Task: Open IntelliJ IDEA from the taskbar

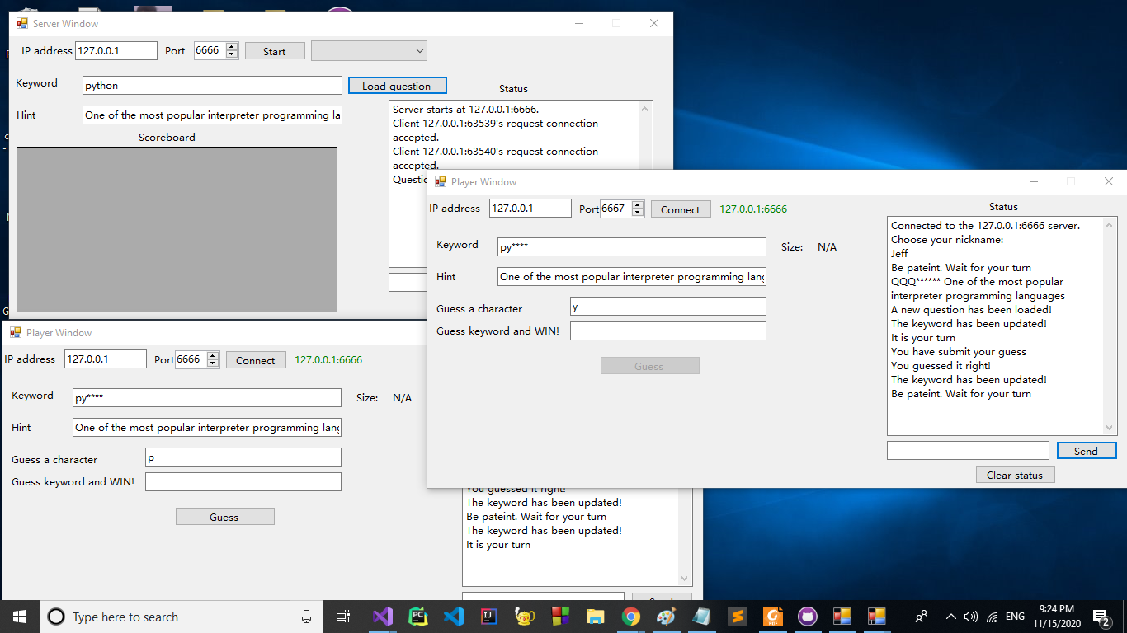Action: (x=489, y=617)
